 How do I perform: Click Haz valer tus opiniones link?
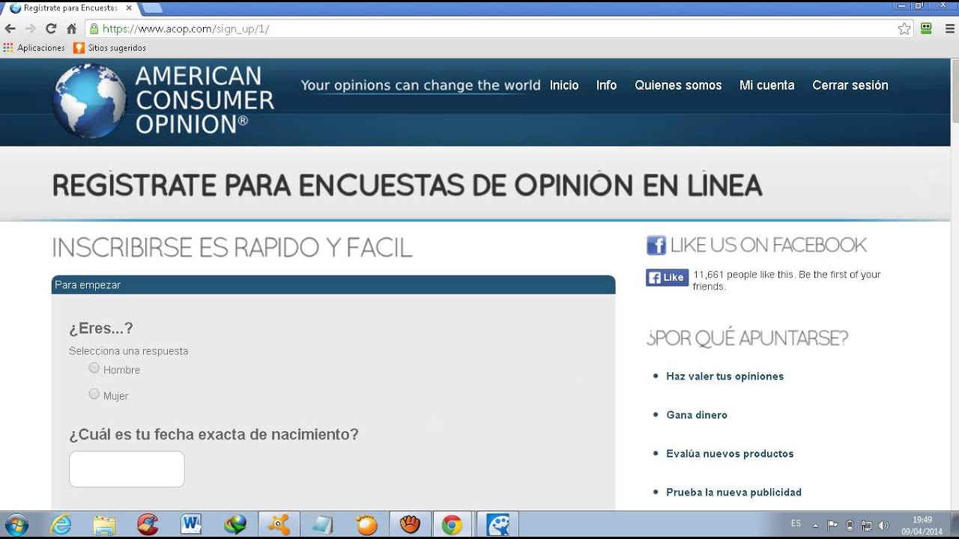tap(724, 377)
